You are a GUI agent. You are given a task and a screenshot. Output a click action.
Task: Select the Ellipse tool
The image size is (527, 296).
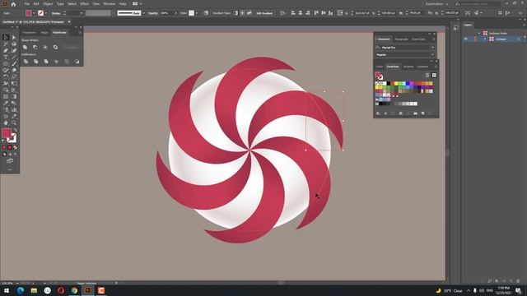6,64
